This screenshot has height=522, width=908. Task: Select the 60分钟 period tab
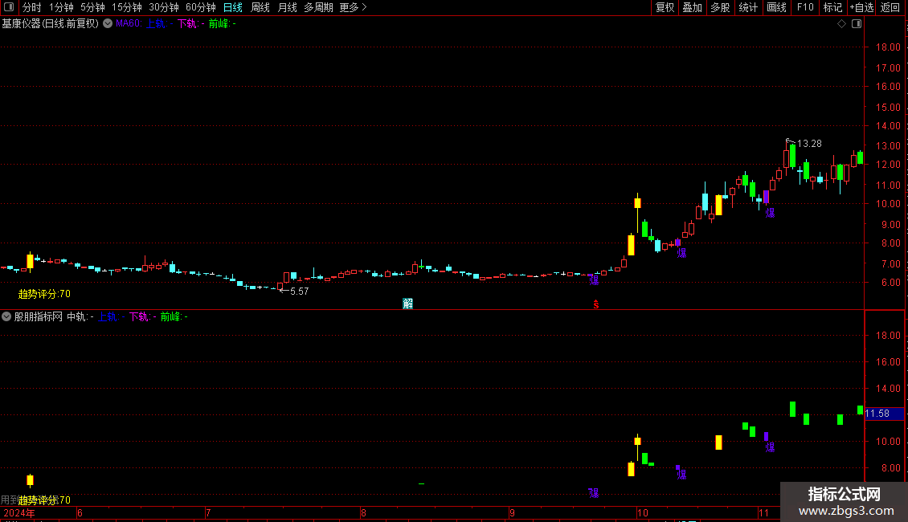point(201,7)
